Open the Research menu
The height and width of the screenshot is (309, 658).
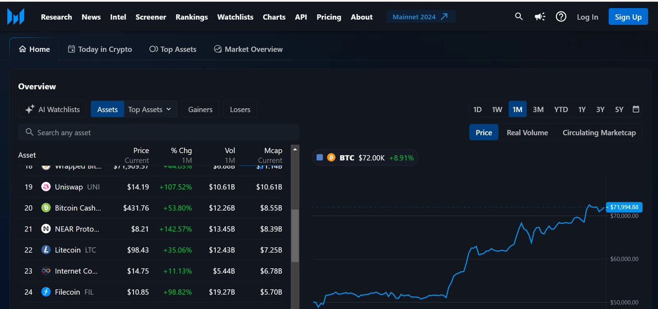[x=56, y=17]
